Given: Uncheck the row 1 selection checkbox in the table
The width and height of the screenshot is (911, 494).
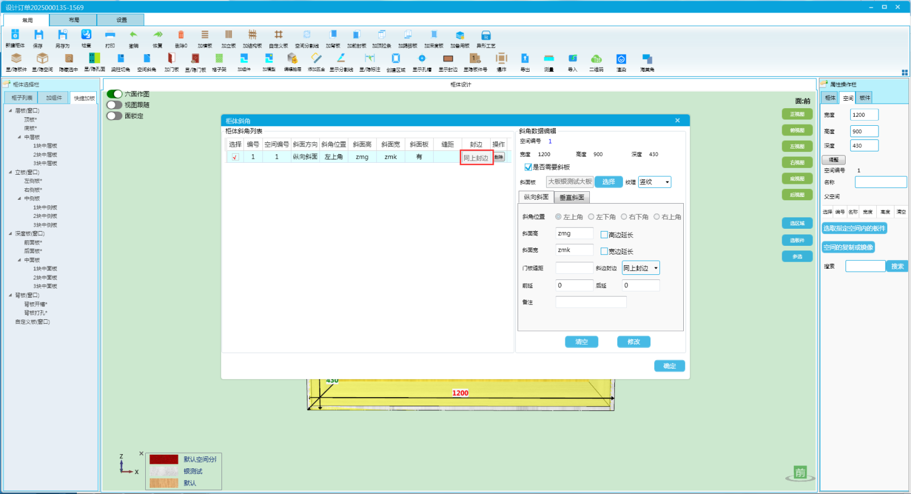Looking at the screenshot, I should [235, 157].
